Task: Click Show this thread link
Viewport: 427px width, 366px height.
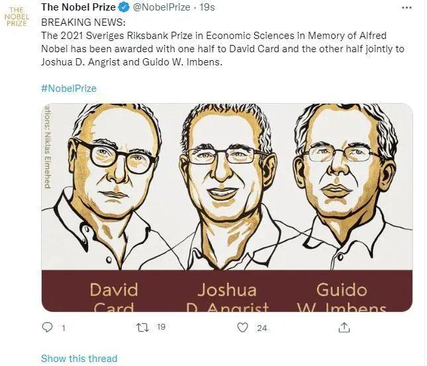Action: (x=79, y=359)
